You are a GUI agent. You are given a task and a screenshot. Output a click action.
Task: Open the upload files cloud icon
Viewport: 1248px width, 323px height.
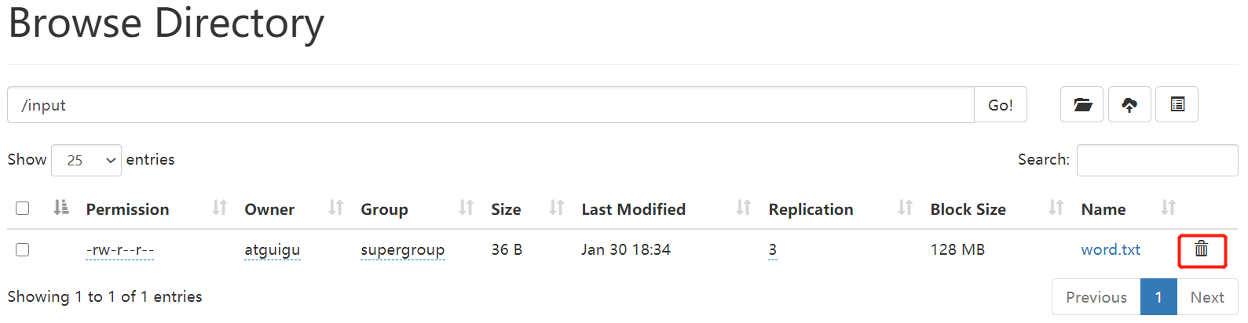(1129, 104)
